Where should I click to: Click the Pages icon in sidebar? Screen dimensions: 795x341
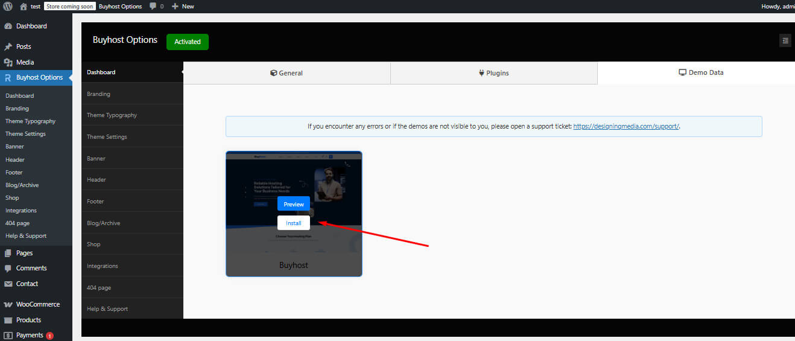(8, 253)
